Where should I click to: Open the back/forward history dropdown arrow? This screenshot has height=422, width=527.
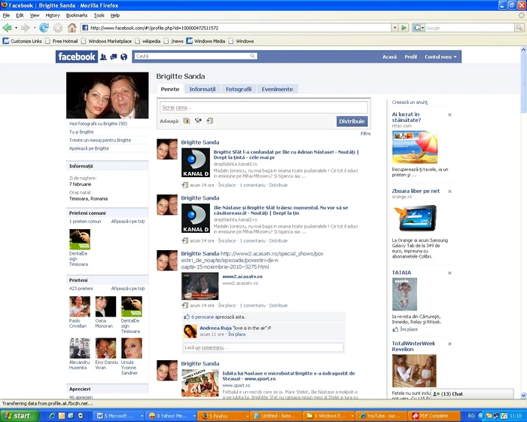35,28
